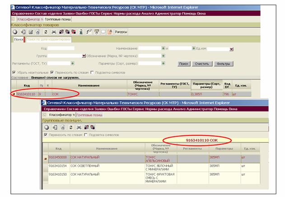Click the row marker icon of 9163450008 row
The image size is (285, 197).
[46, 159]
